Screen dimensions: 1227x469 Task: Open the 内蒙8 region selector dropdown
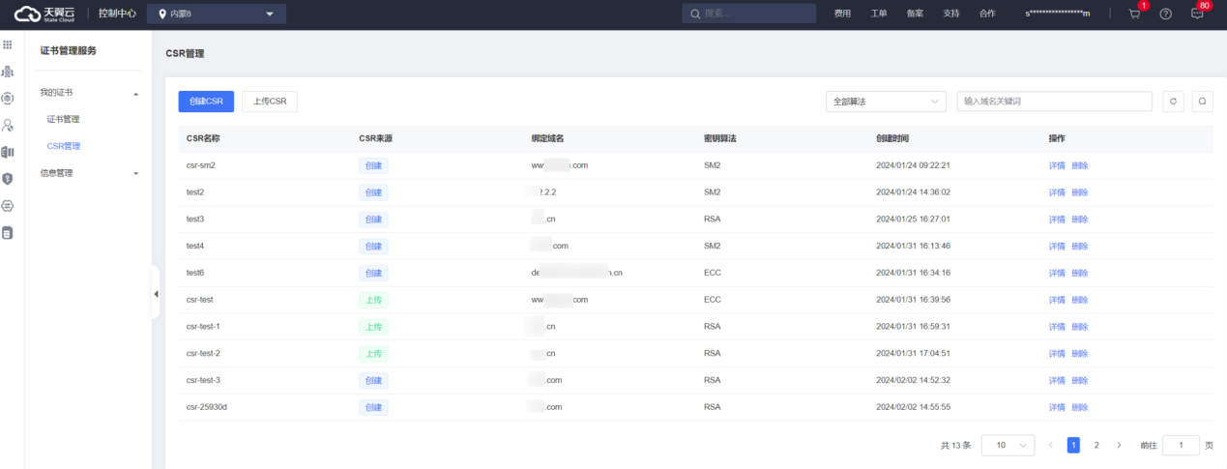pyautogui.click(x=217, y=14)
